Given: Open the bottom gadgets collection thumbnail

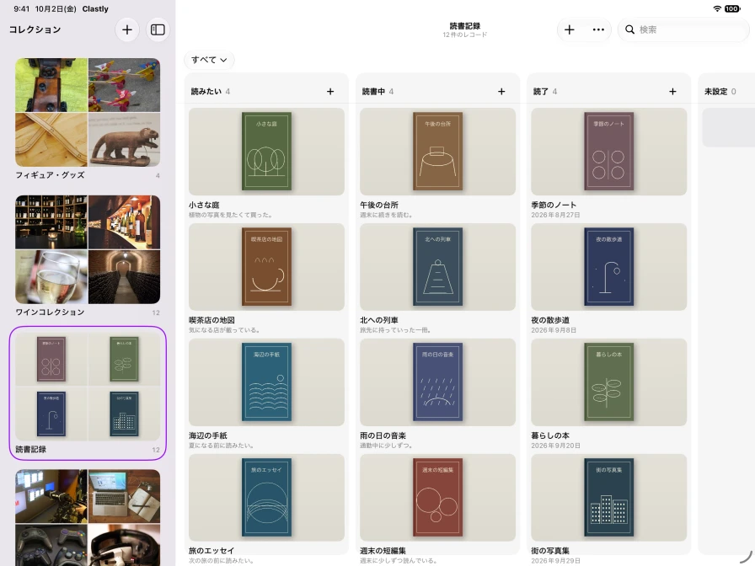Looking at the screenshot, I should [88, 517].
